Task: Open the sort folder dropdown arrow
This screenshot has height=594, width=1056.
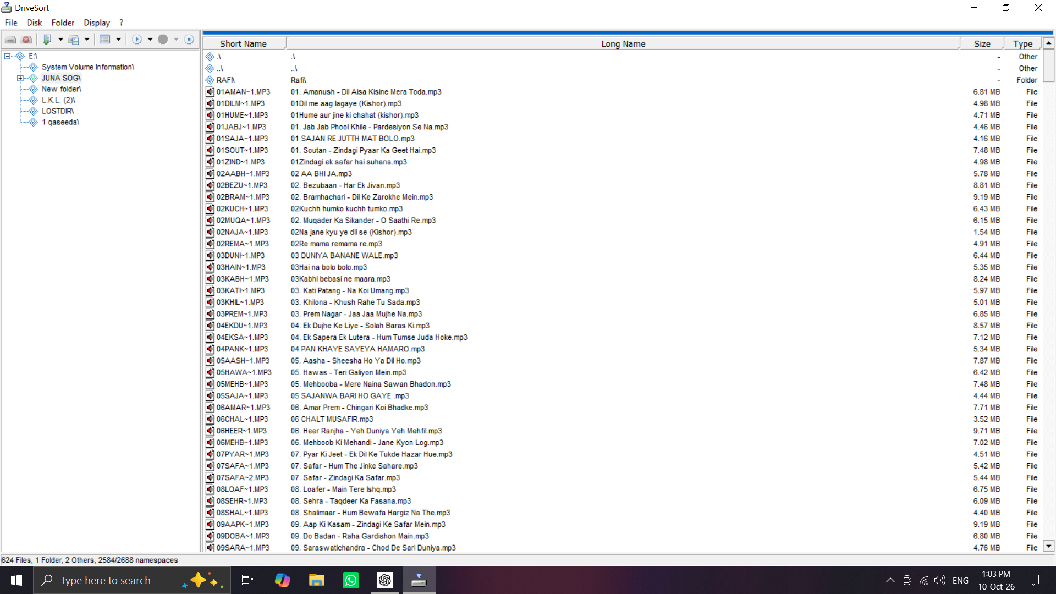Action: tap(61, 40)
